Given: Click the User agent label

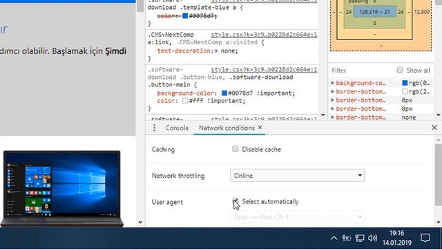Looking at the screenshot, I should (167, 202).
